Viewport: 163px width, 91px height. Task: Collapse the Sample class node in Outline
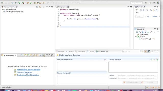click(x=136, y=37)
